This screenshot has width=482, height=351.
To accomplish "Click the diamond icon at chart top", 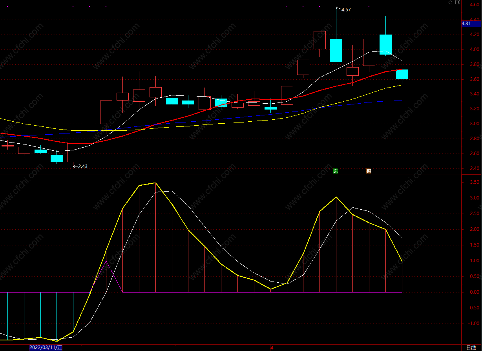I will [451, 2].
